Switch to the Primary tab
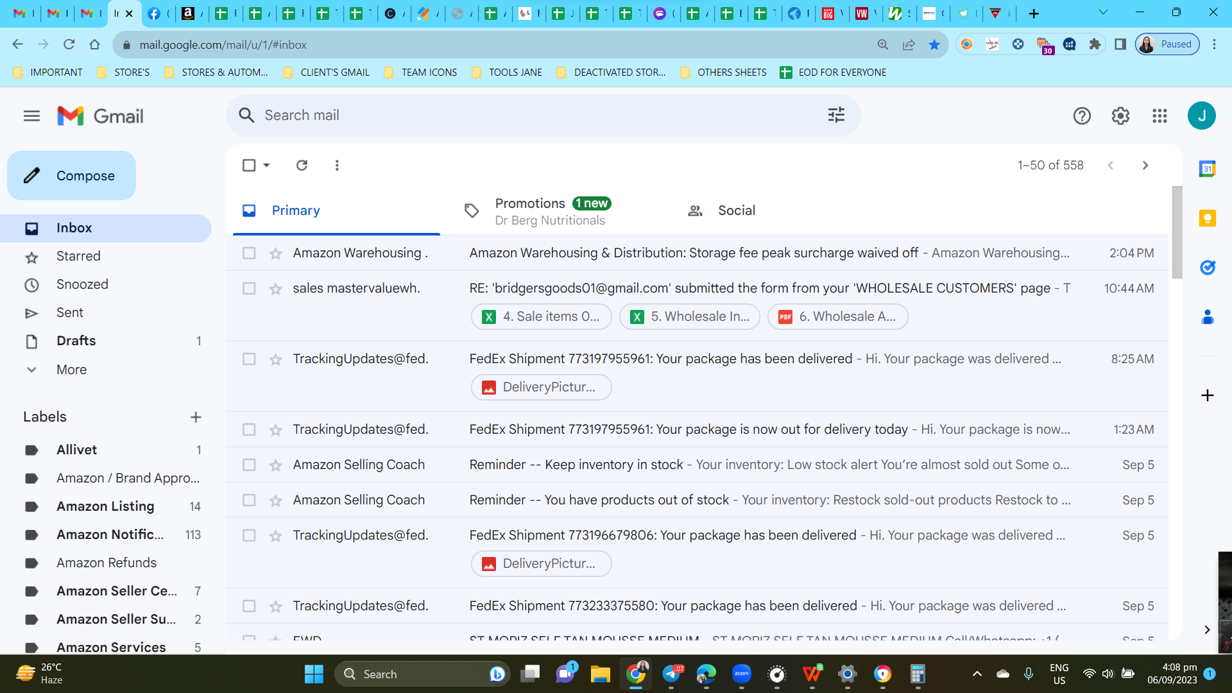The width and height of the screenshot is (1232, 693). 336,210
